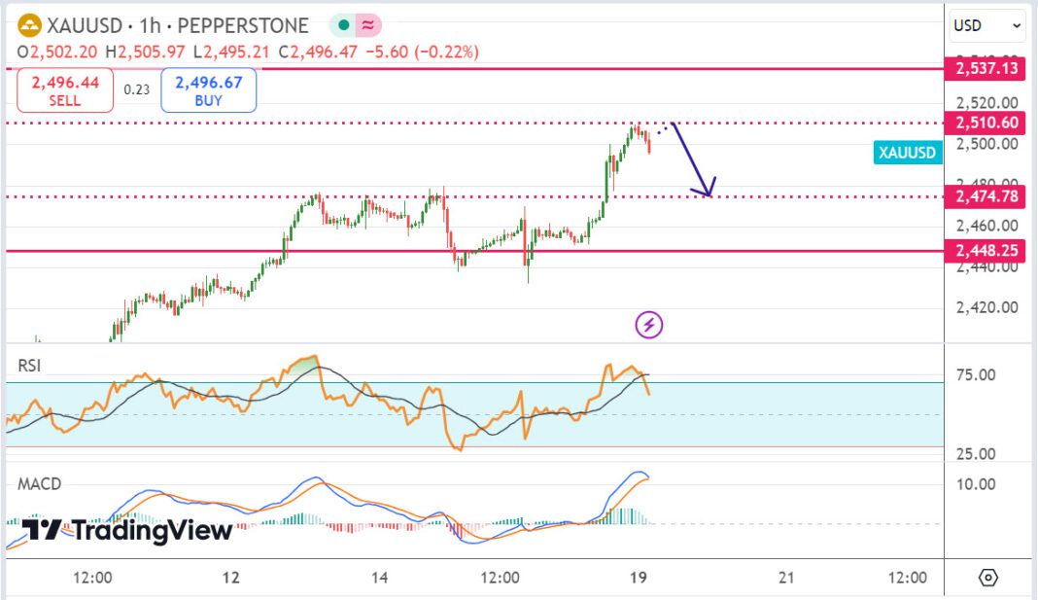Screen dimensions: 1038x600
Task: Click the MACD indicator label
Action: pos(37,483)
